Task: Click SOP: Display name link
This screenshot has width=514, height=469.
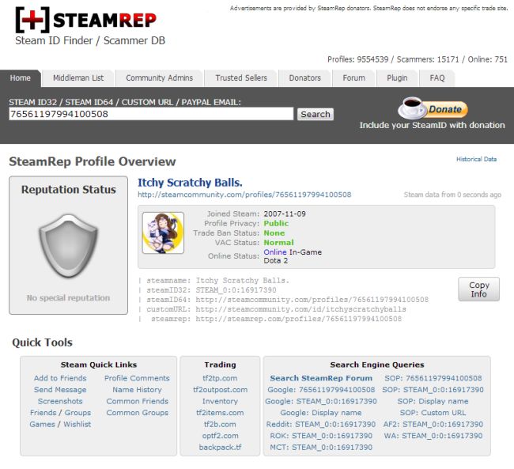Action: 433,401
